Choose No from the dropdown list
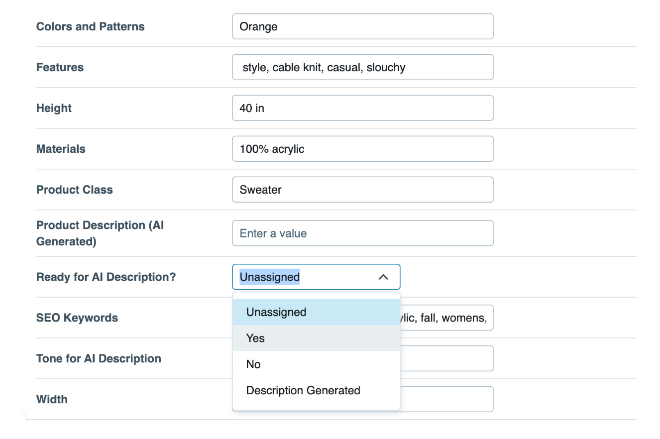Image resolution: width=660 pixels, height=439 pixels. [316, 364]
